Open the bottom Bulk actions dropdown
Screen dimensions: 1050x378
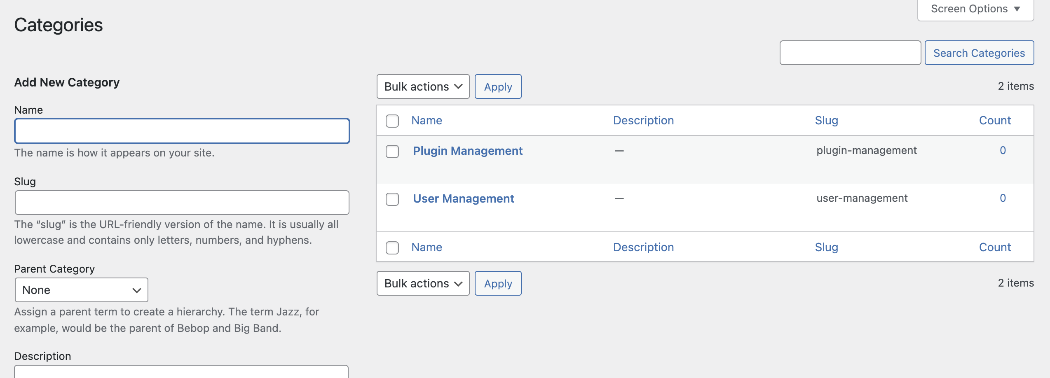(423, 284)
